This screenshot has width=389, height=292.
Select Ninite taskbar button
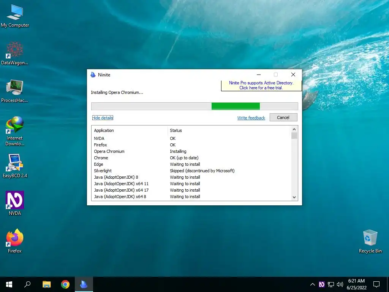[84, 284]
